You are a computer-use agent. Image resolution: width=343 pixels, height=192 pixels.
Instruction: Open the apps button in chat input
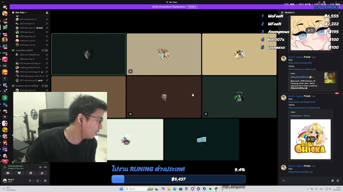[x=338, y=181]
